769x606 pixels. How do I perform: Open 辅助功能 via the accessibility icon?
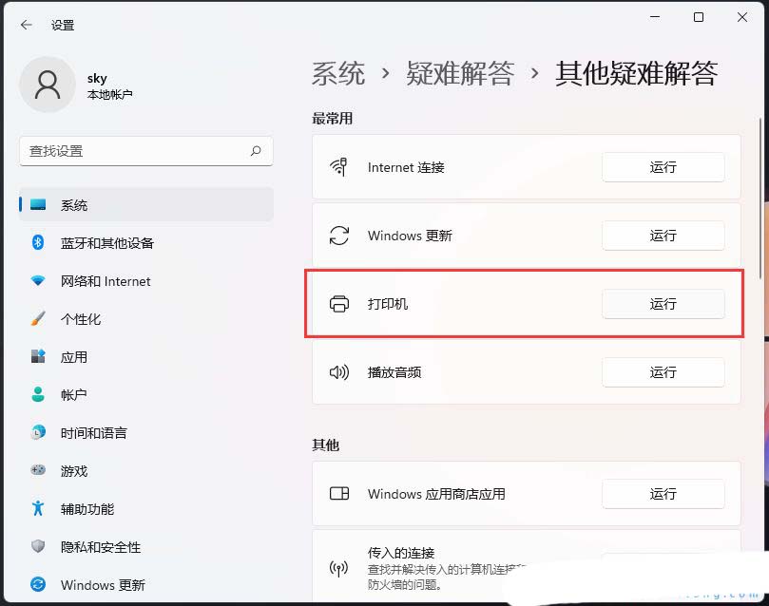pos(37,509)
